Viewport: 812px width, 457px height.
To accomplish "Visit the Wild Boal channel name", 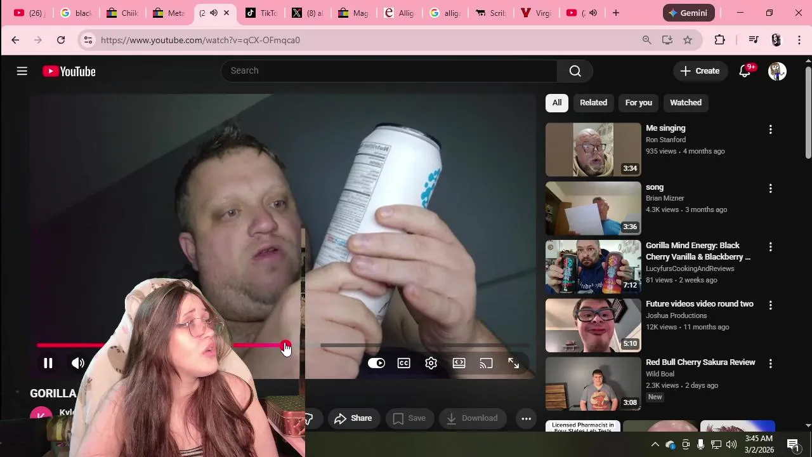I will (x=660, y=374).
